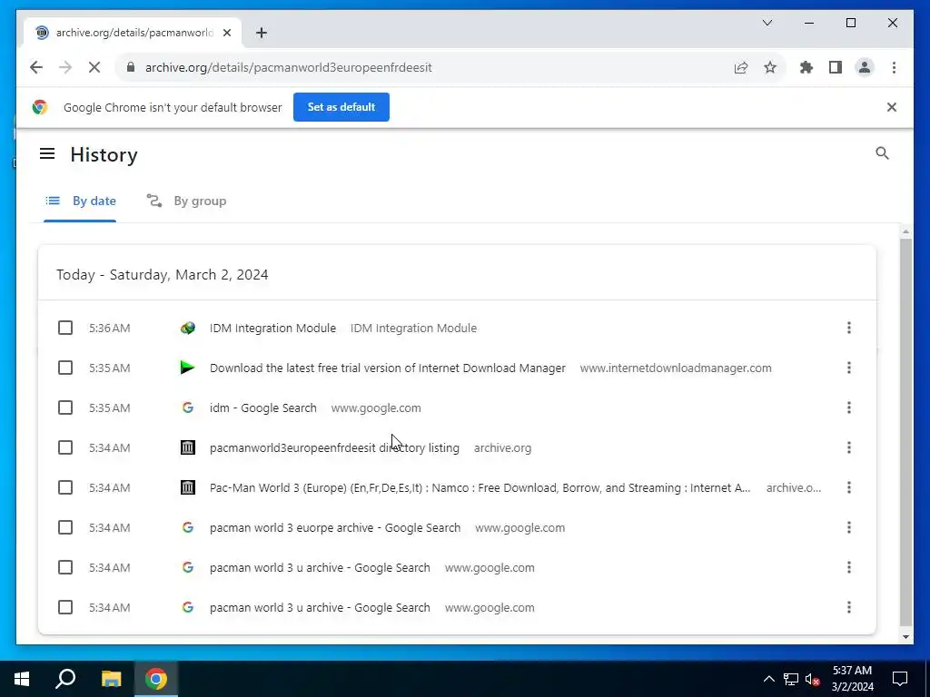This screenshot has height=697, width=930.
Task: Open the IDM Integration Module history link
Action: click(x=272, y=328)
